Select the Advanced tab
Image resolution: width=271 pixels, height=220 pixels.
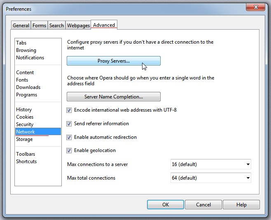tap(104, 25)
